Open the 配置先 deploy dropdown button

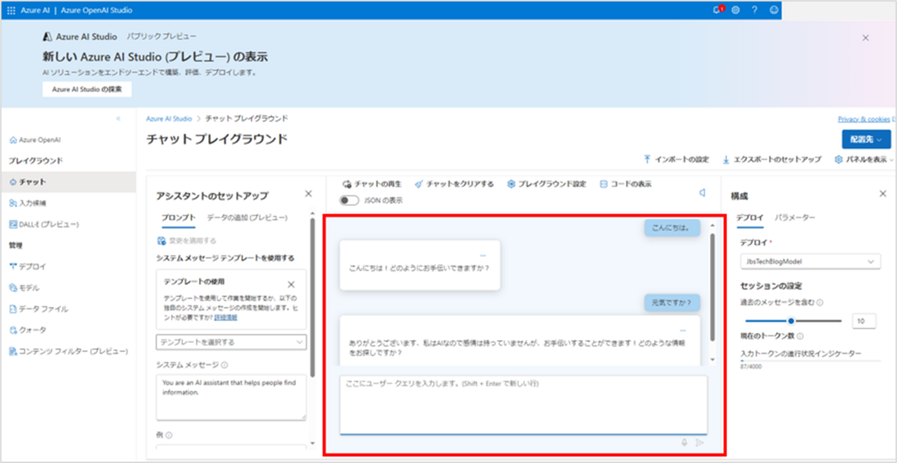pyautogui.click(x=866, y=139)
